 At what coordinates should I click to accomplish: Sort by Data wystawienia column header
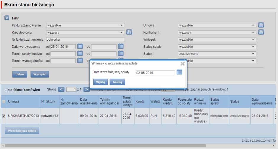point(89,101)
